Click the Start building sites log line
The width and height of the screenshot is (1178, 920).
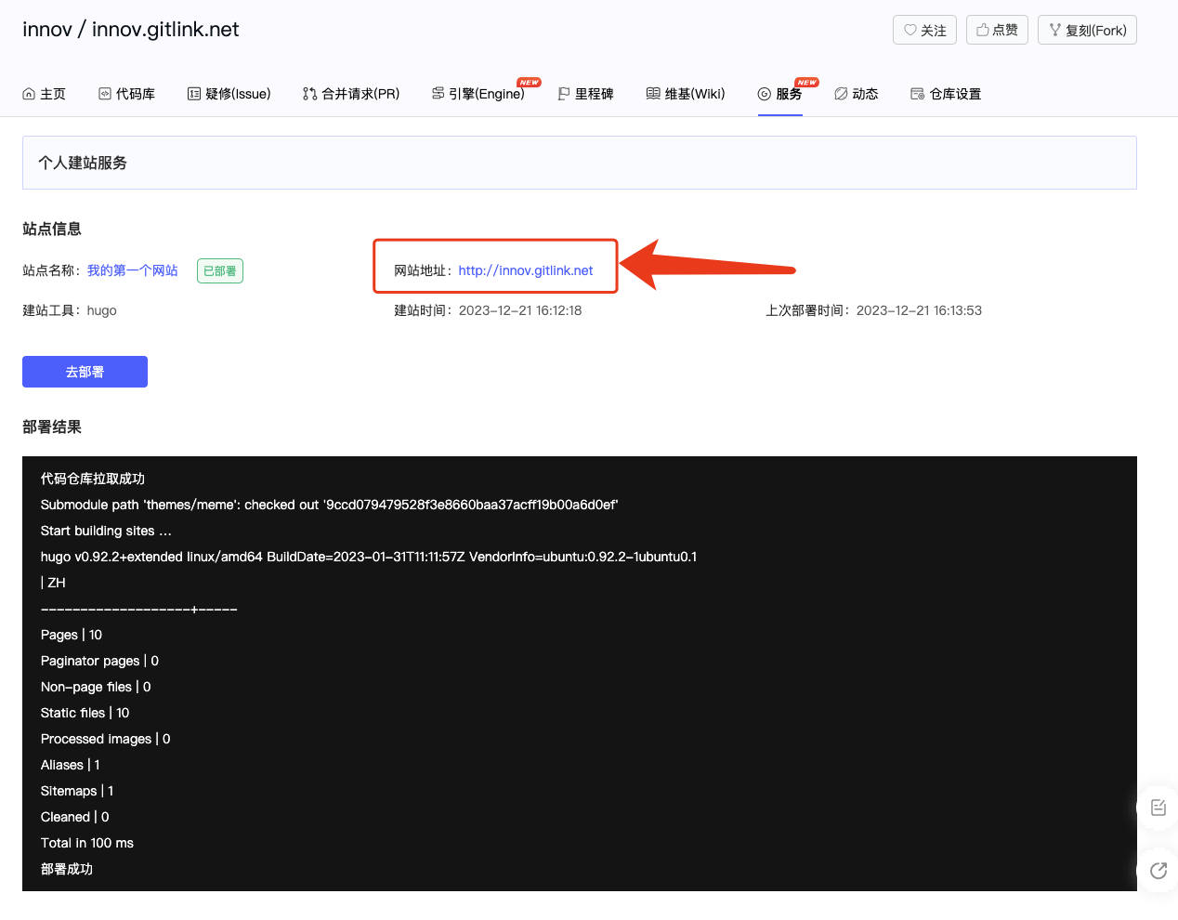coord(106,531)
